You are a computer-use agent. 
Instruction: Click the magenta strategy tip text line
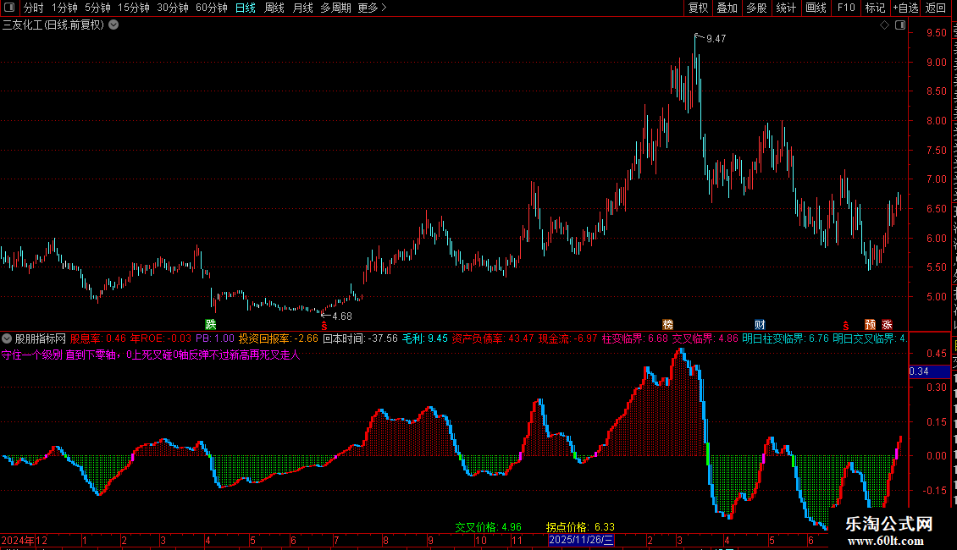pos(151,355)
